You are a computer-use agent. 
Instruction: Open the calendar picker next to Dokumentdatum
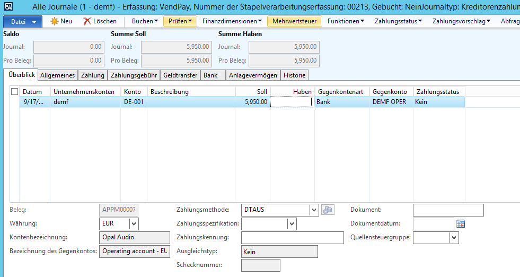pos(461,224)
